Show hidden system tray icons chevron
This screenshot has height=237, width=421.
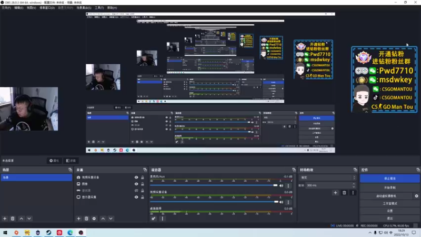[370, 232]
